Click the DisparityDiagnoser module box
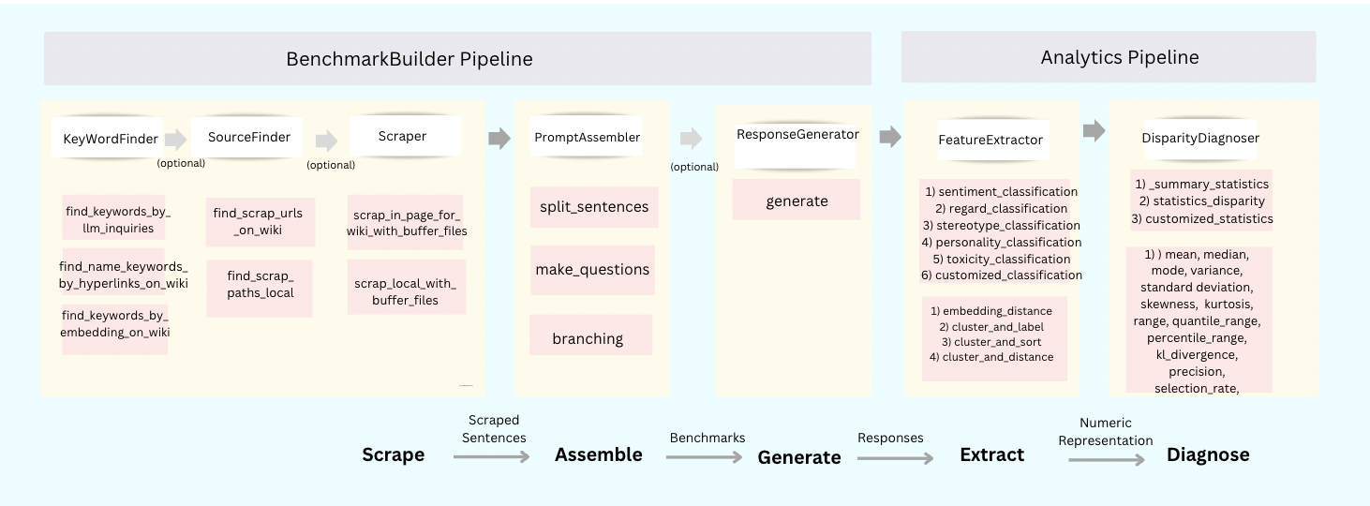 [1200, 138]
